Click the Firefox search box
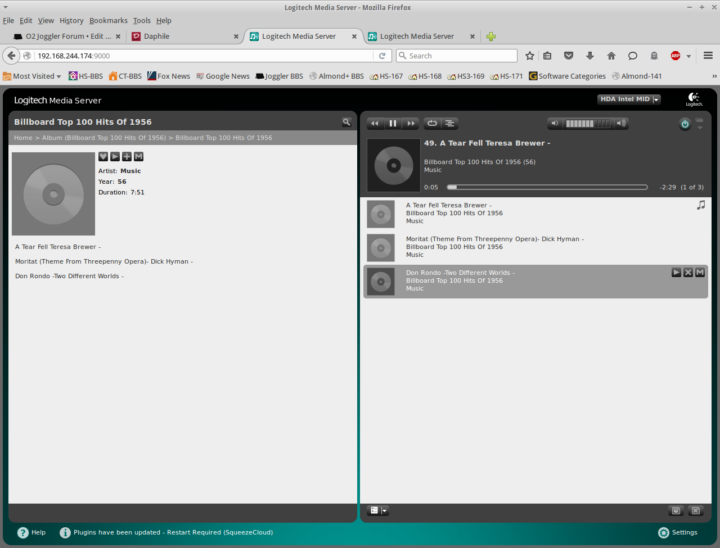The width and height of the screenshot is (720, 548). 457,56
